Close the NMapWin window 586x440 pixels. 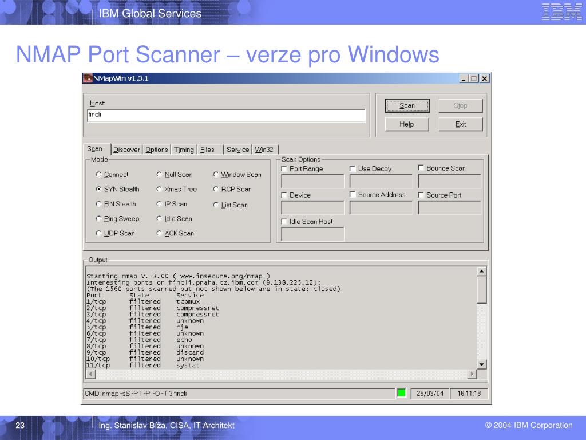click(484, 78)
